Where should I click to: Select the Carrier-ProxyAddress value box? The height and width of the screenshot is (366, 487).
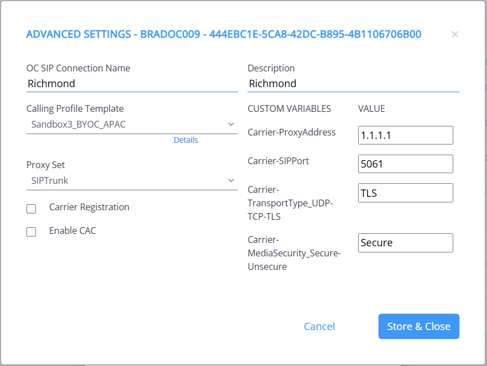tap(405, 135)
